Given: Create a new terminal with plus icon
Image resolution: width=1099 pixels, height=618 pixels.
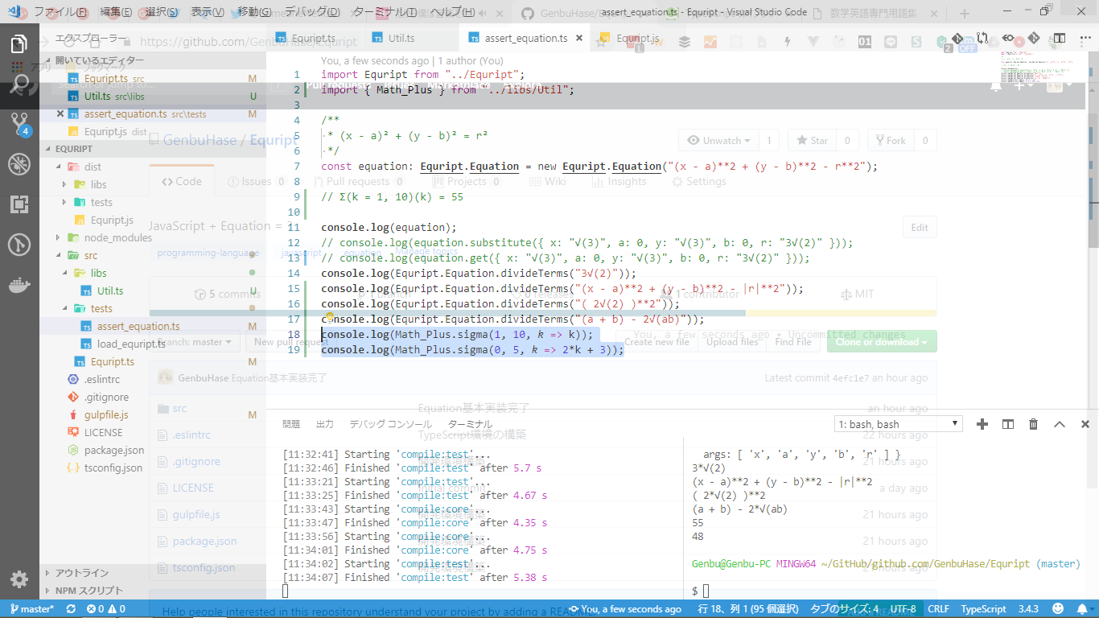Looking at the screenshot, I should click(982, 424).
